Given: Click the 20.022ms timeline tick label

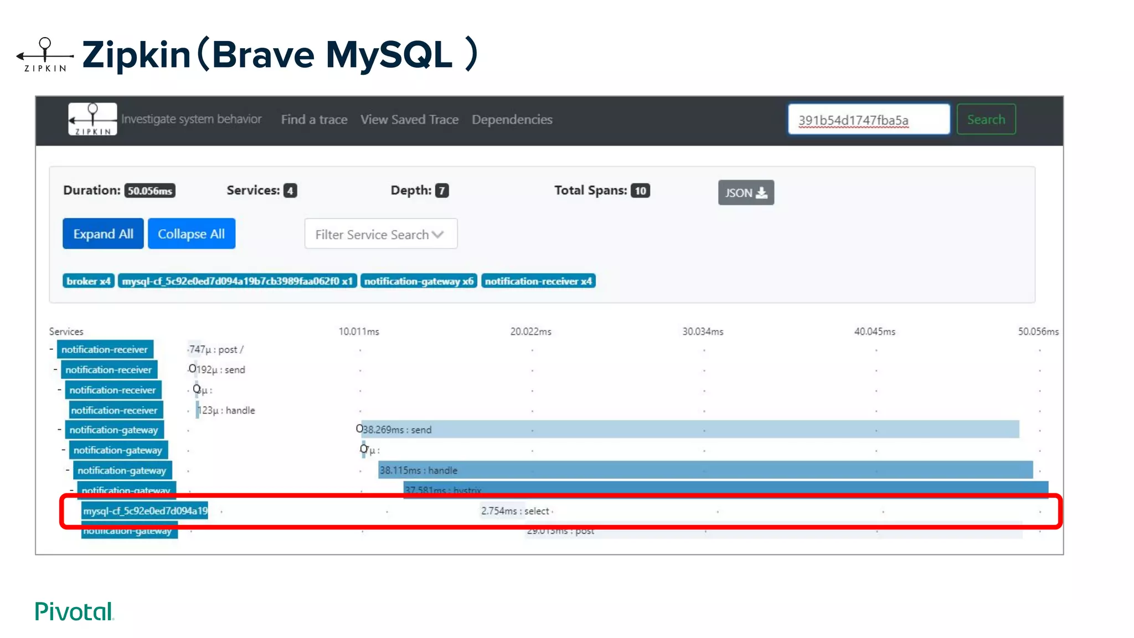Looking at the screenshot, I should coord(530,331).
